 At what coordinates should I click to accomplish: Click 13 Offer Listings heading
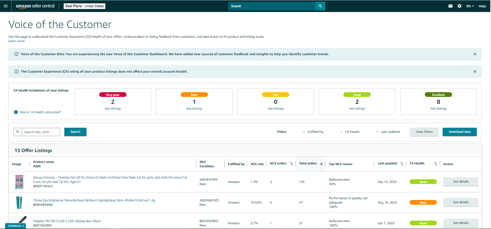point(33,150)
